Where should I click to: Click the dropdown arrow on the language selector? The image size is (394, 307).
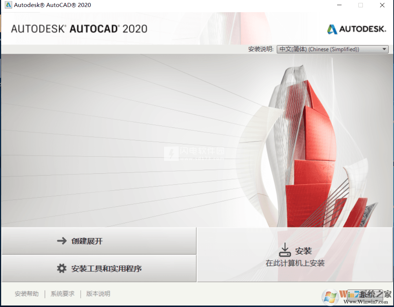click(x=384, y=49)
